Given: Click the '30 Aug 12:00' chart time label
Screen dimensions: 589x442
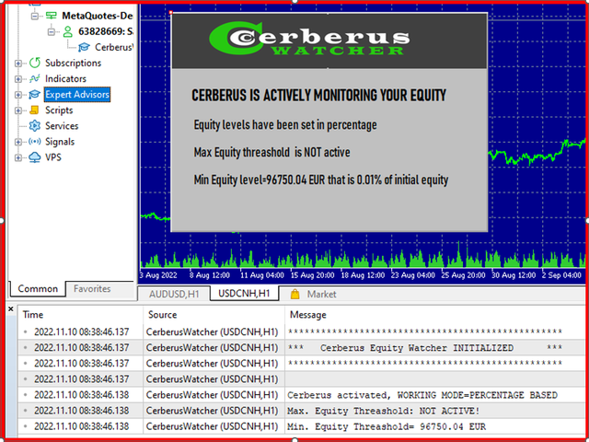Looking at the screenshot, I should pos(514,275).
